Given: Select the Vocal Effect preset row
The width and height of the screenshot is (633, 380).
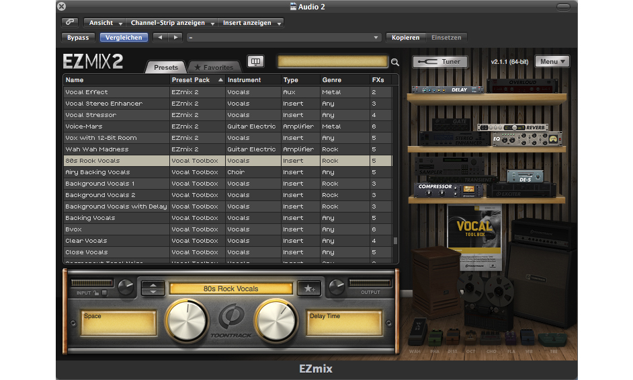Looking at the screenshot, I should (228, 91).
